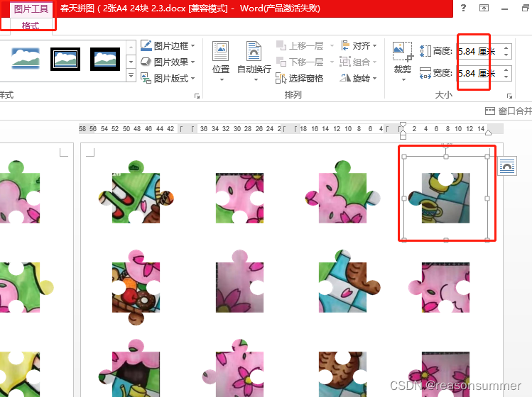Click the right indent marker on ruler
The image size is (532, 397).
(x=488, y=133)
